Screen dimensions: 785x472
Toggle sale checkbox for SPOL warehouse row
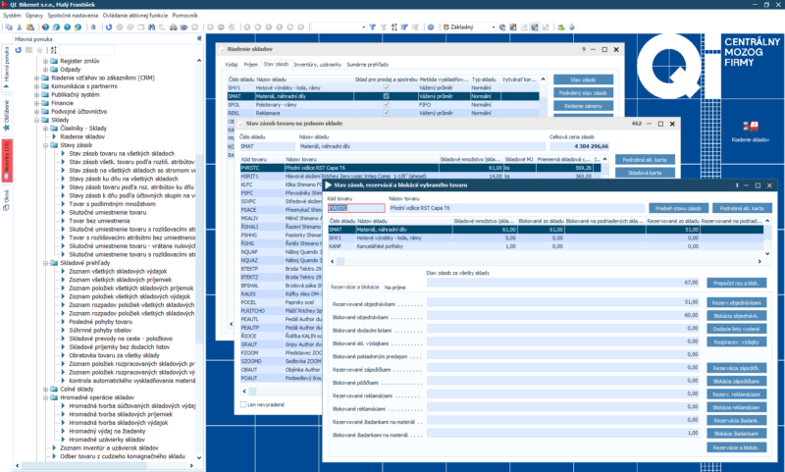[386, 103]
